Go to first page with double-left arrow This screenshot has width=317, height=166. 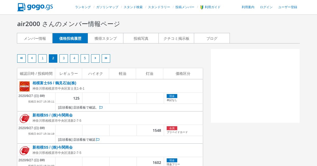pos(21,58)
